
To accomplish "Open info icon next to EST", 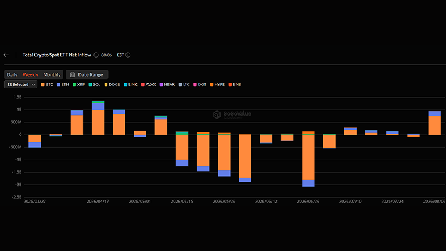I will tap(128, 55).
